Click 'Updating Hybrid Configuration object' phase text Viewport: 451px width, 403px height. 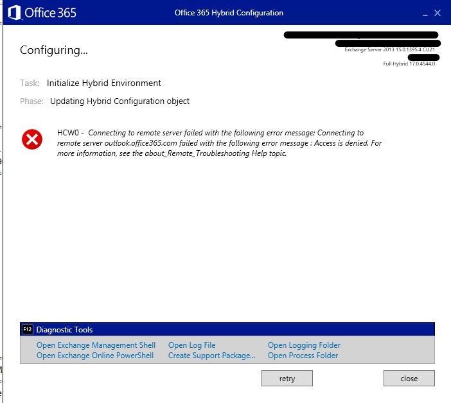pos(119,101)
